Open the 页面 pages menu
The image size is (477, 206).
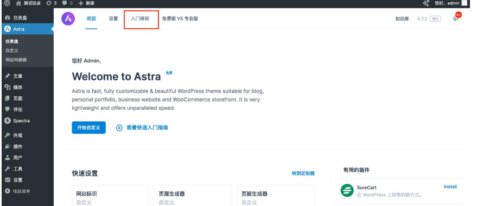tap(27, 98)
